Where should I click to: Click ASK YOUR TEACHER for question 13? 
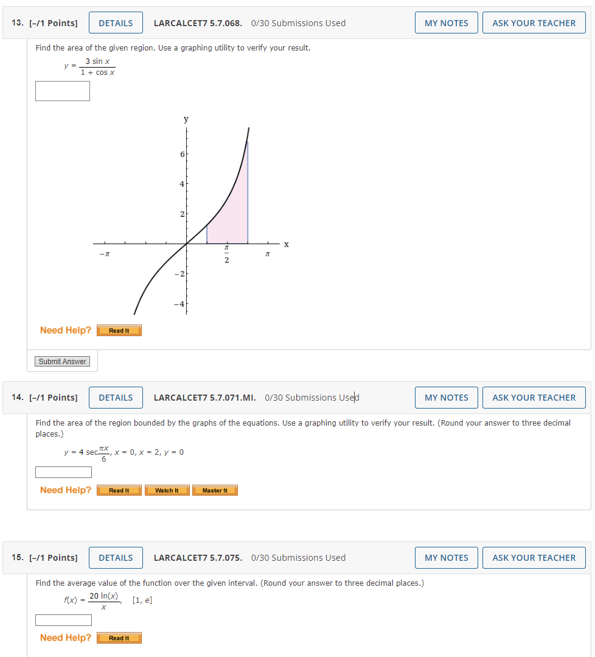(x=534, y=23)
